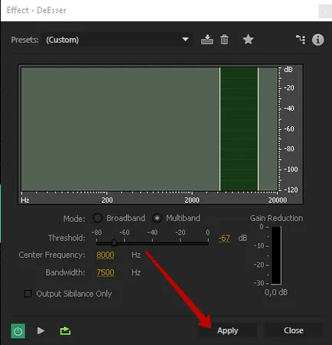Delete the preset using the trash icon

(224, 40)
